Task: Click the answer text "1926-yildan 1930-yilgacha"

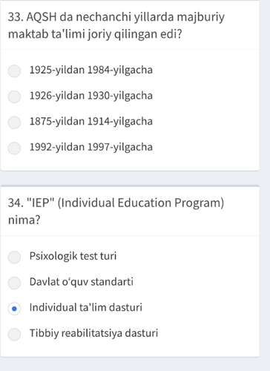Action: tap(91, 96)
